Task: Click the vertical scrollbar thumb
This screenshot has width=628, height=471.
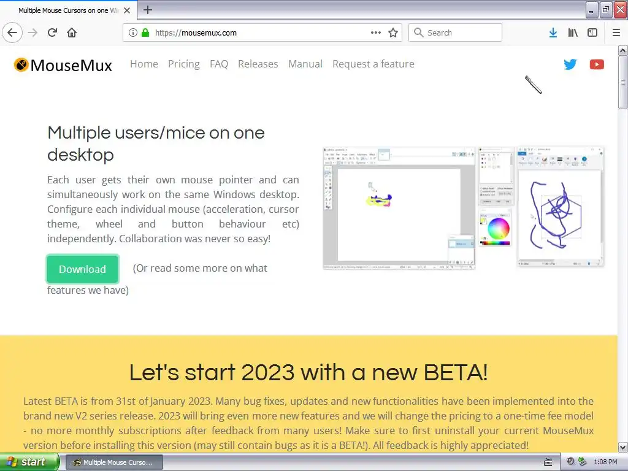Action: (623, 82)
